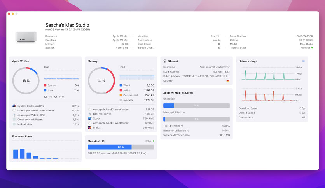Click the System Dashboard Pro app icon

[x=14, y=106]
